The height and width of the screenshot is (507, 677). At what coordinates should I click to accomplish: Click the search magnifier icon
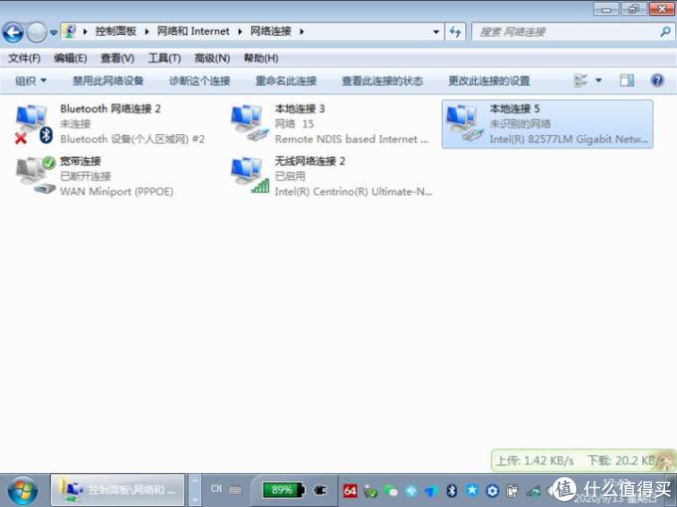665,32
